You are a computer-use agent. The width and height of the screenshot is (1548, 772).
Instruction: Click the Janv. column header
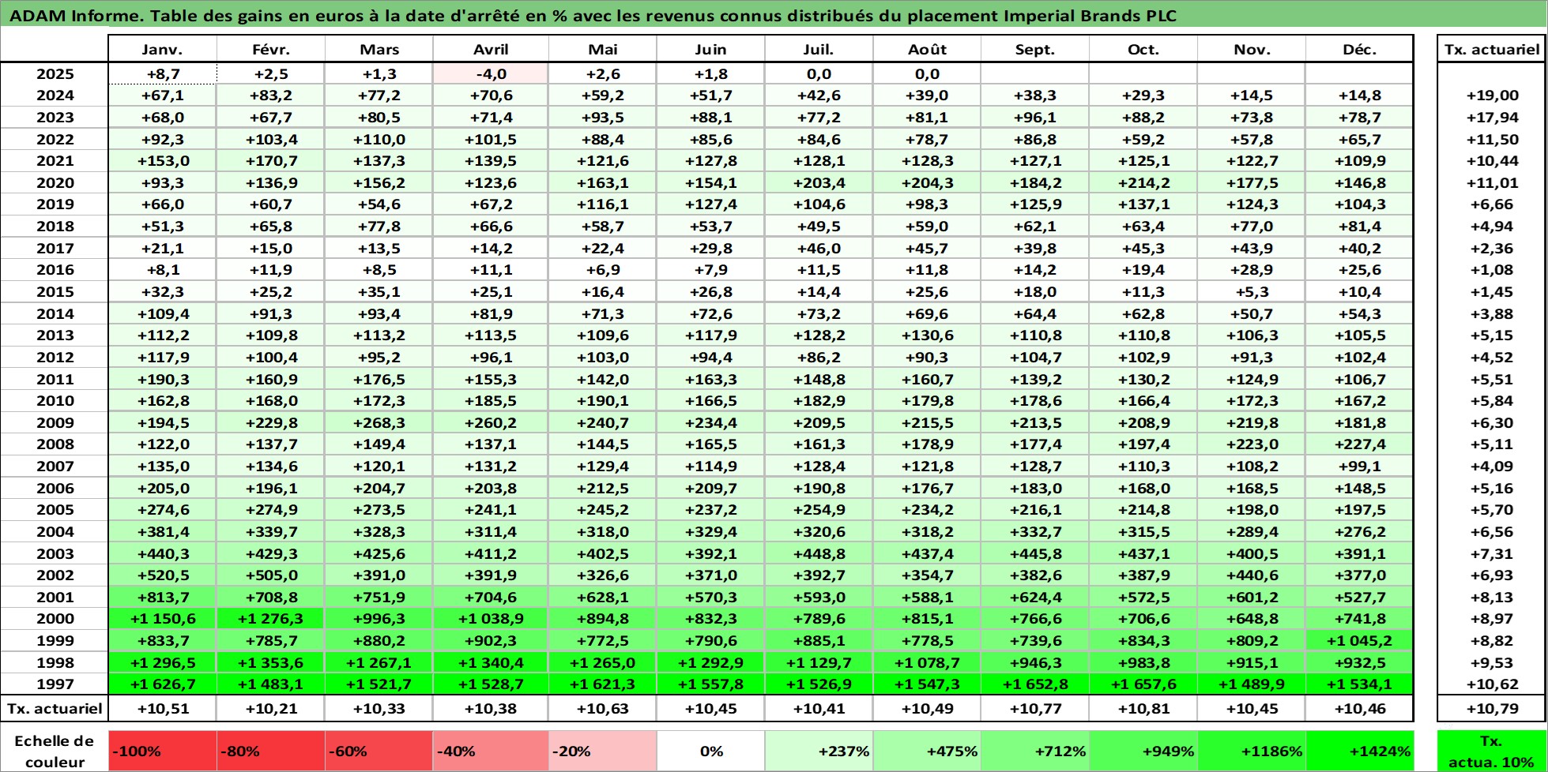point(162,49)
